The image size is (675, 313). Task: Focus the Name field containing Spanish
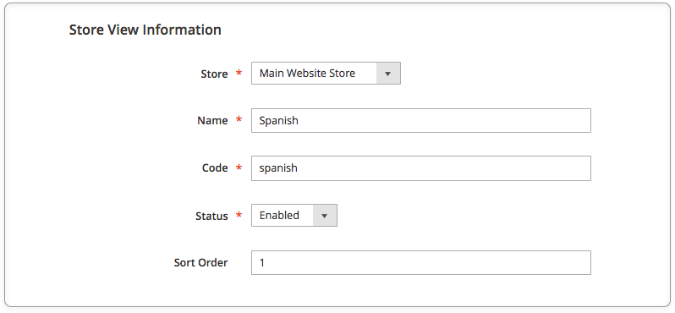[421, 121]
